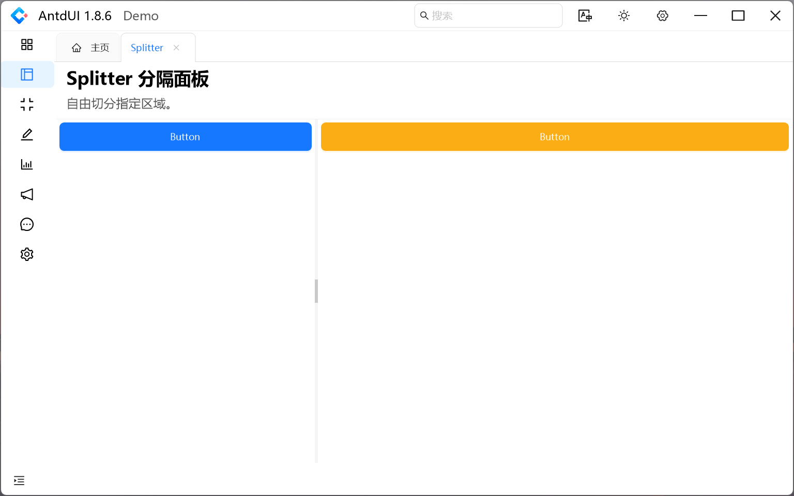Open settings gear in title bar
The height and width of the screenshot is (496, 794).
coord(662,16)
